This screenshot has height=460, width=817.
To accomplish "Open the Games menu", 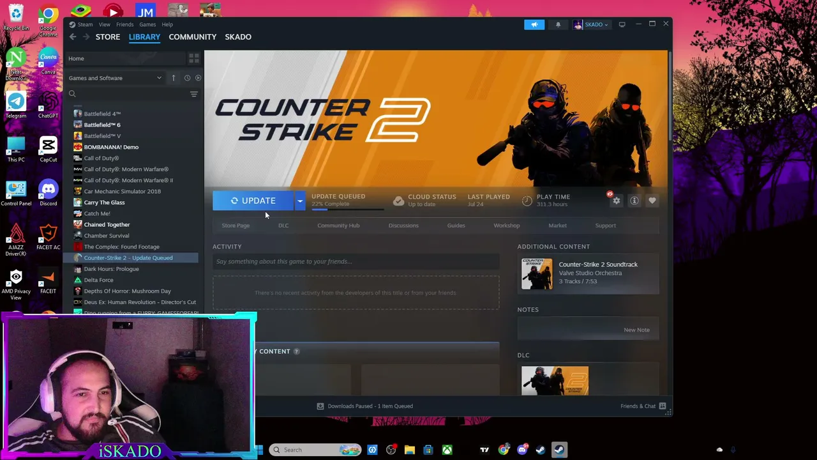I will tap(147, 24).
